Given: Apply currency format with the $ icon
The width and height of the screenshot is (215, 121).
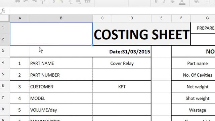Looking at the screenshot, I should click(x=54, y=1).
